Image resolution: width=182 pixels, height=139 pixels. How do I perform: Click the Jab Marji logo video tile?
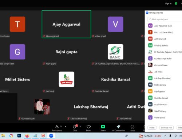[67, 79]
